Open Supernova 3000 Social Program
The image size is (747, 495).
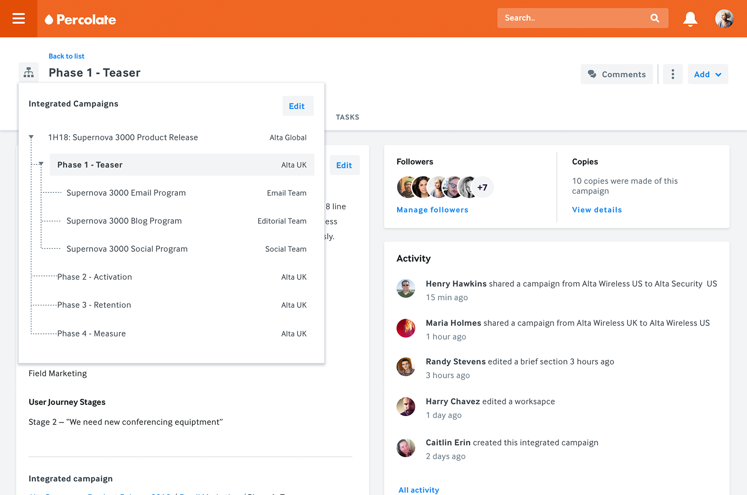127,249
